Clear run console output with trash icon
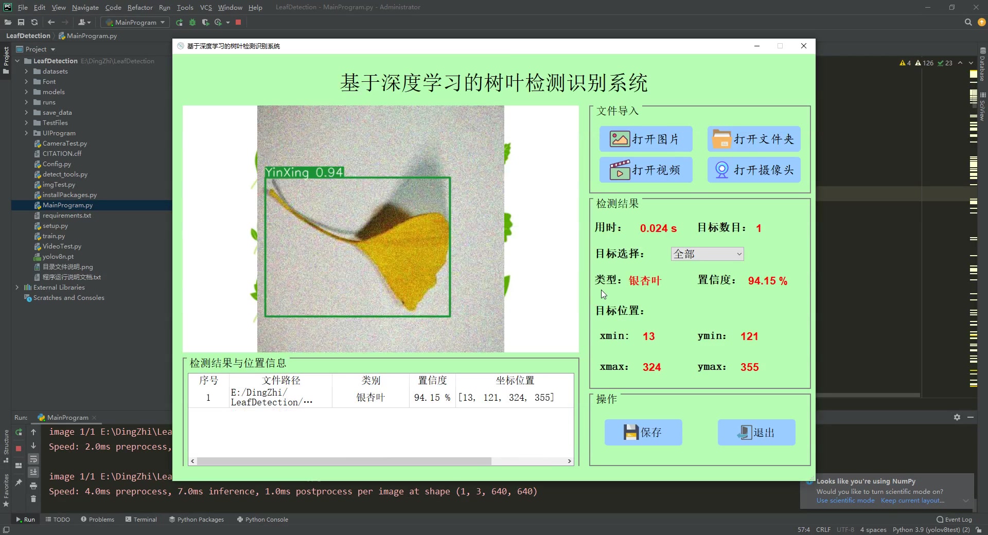 (33, 499)
